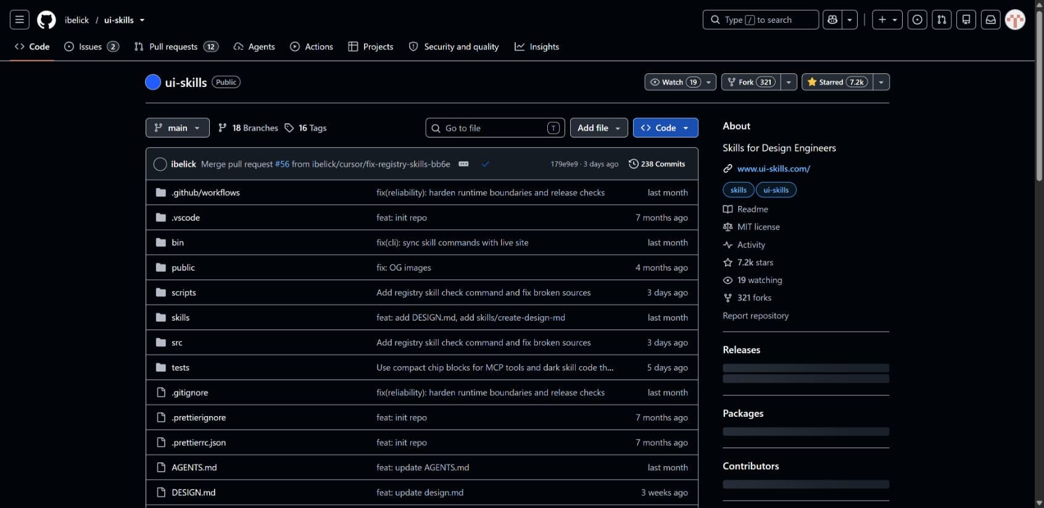Click the Activity pulse icon
1044x508 pixels.
click(727, 245)
